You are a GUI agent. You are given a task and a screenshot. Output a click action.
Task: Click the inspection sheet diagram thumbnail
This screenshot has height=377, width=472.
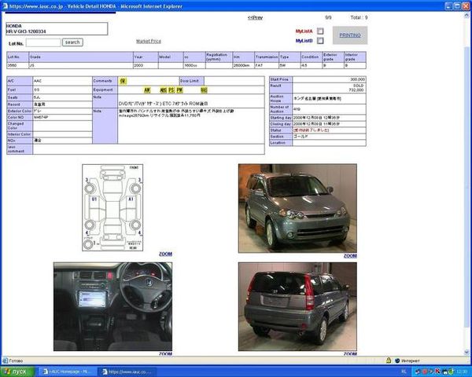coord(112,207)
